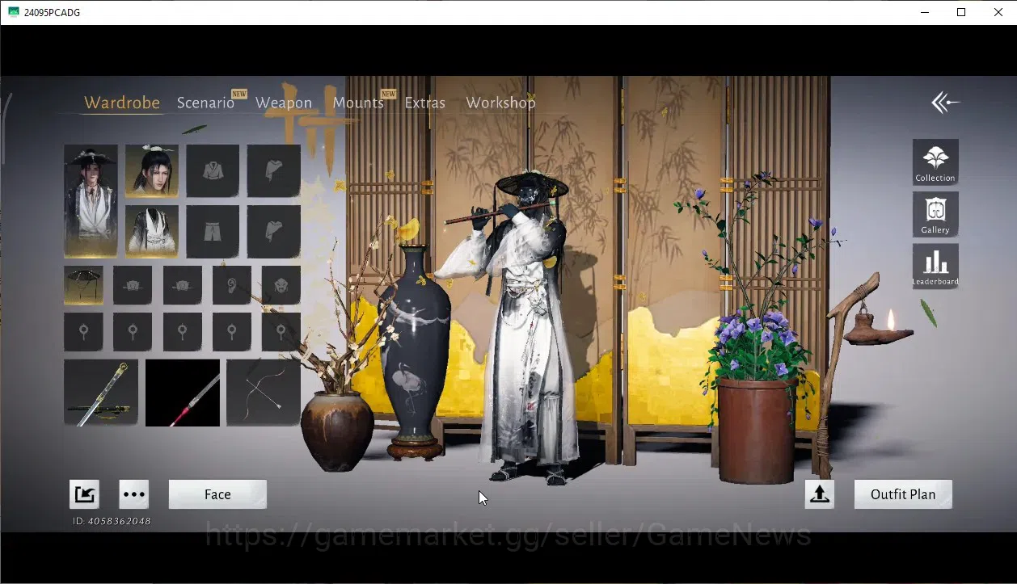
Task: Click the import arrow icon button
Action: point(84,494)
